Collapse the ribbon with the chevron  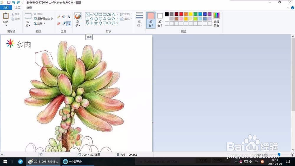(288, 8)
